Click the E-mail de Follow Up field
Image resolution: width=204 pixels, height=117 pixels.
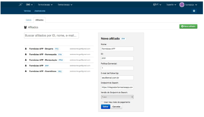[117, 78]
